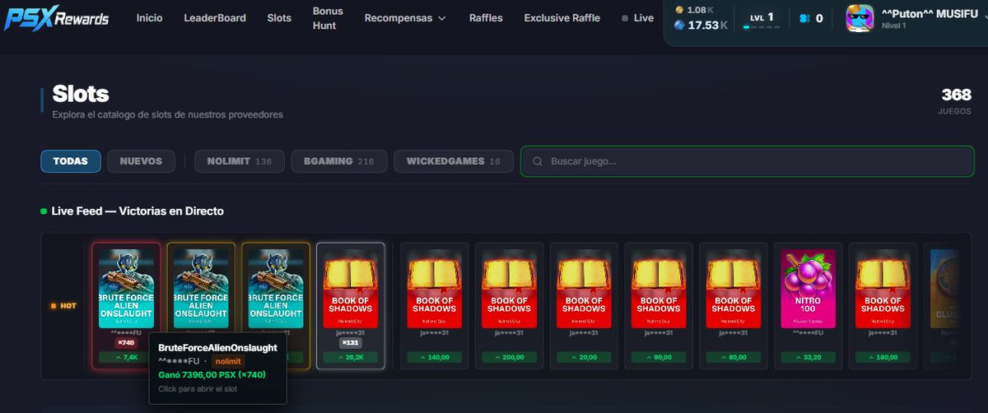Open Book of Shadows card winning 90,00
Image resolution: width=988 pixels, height=413 pixels.
(x=659, y=305)
